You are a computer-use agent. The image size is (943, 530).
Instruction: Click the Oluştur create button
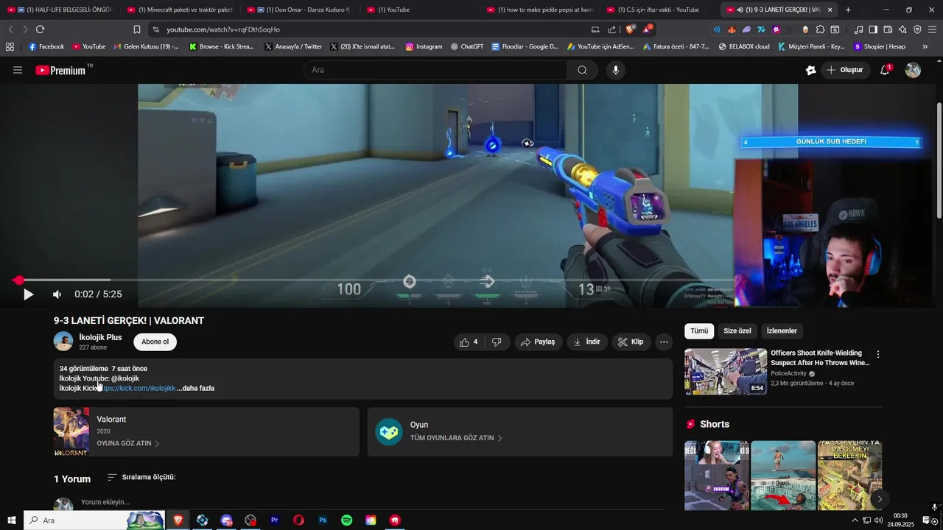(x=846, y=70)
